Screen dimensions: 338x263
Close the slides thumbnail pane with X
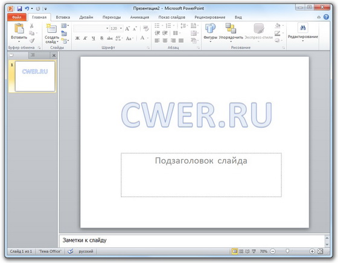[54, 55]
